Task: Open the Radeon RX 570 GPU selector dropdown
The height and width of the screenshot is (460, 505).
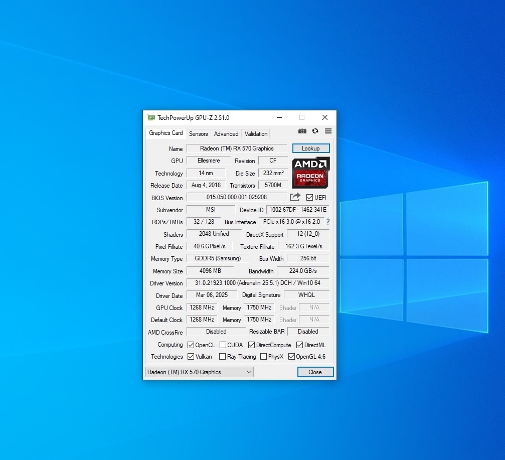Action: coord(200,372)
